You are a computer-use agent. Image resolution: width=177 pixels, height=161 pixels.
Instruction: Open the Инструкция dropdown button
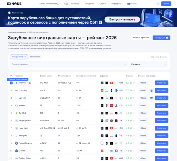tap(161, 38)
